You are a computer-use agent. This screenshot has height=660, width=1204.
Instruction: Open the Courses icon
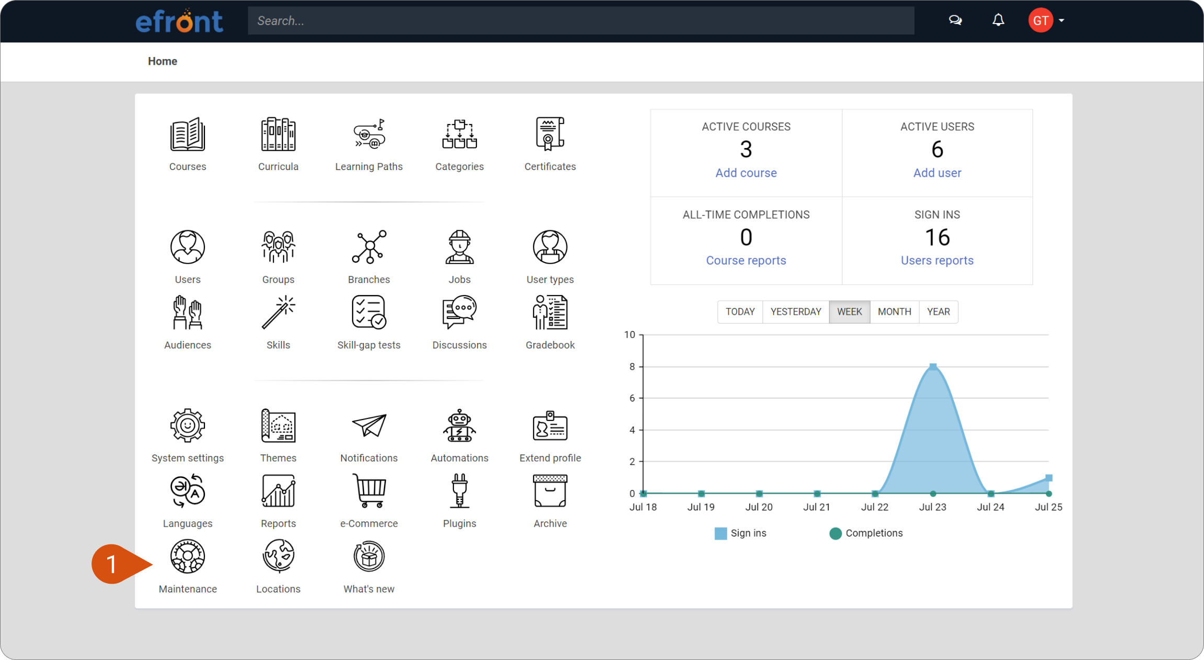pos(187,134)
